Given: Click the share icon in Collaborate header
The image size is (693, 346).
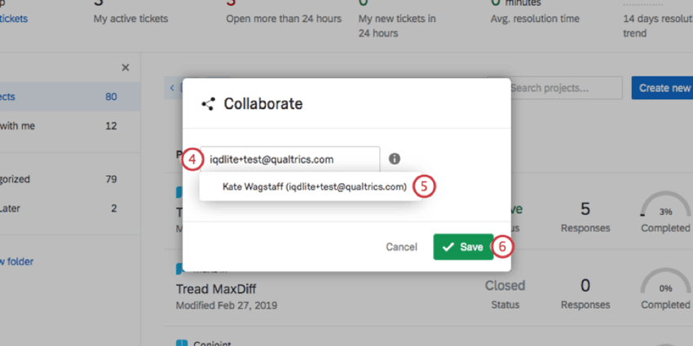Looking at the screenshot, I should pyautogui.click(x=208, y=104).
